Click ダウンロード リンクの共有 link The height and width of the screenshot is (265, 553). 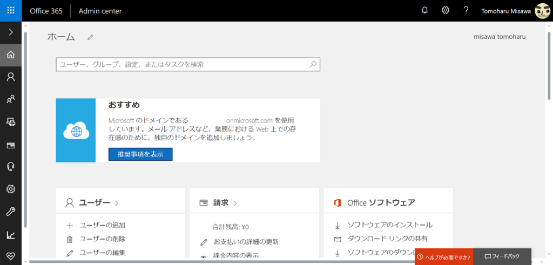[x=388, y=239]
